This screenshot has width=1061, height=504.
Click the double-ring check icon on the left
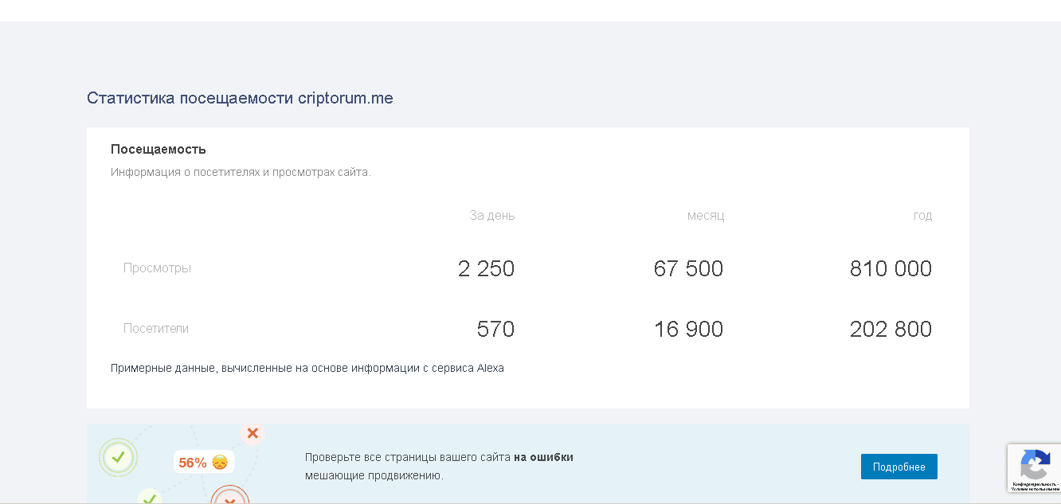(x=118, y=457)
